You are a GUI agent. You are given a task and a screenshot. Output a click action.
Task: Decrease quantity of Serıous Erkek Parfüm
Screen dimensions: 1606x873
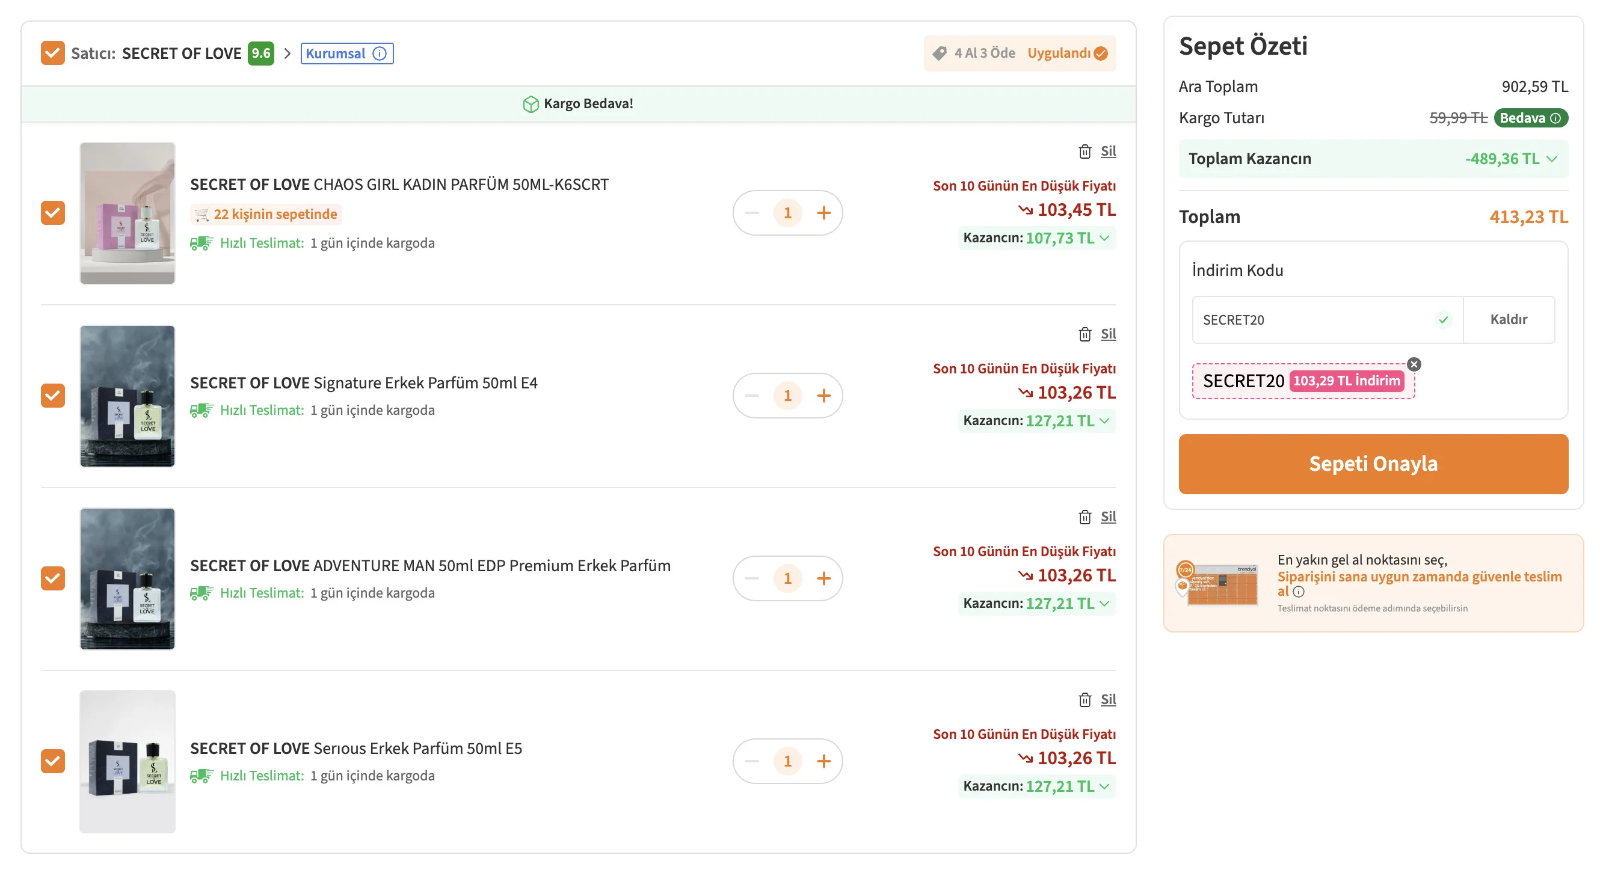point(752,761)
